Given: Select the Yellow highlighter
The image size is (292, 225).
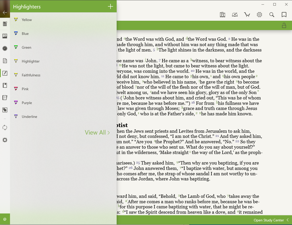Looking at the screenshot, I should (x=27, y=20).
